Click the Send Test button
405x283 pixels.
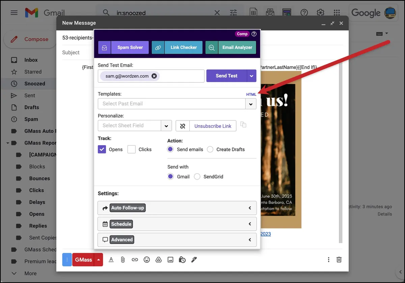point(226,76)
